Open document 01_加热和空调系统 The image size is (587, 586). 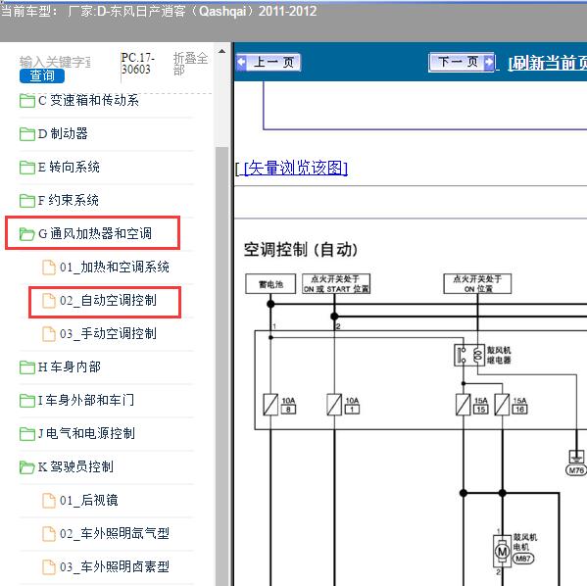pyautogui.click(x=115, y=267)
